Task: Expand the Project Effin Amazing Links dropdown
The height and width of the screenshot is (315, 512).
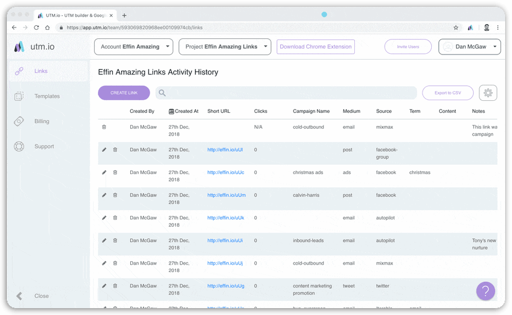Action: 225,46
